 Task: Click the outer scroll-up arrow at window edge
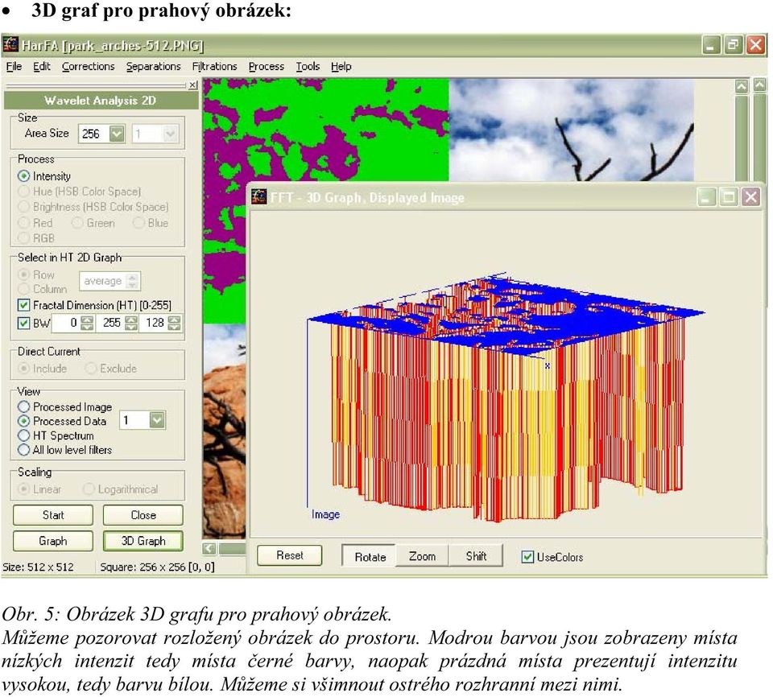click(759, 85)
